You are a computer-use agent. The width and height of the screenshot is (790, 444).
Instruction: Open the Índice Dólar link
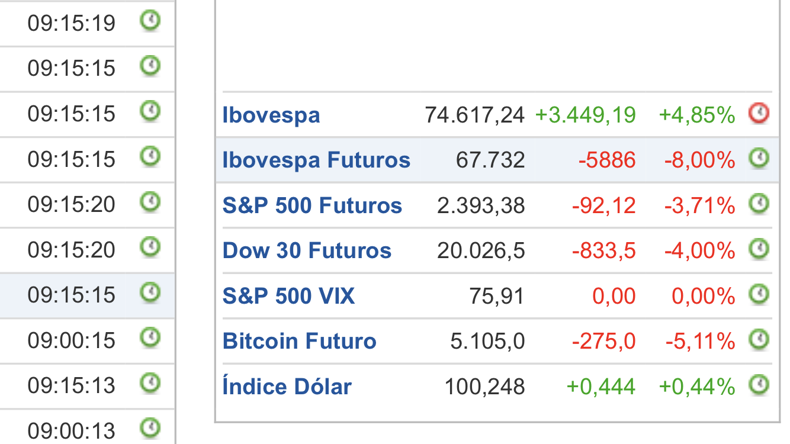(287, 387)
